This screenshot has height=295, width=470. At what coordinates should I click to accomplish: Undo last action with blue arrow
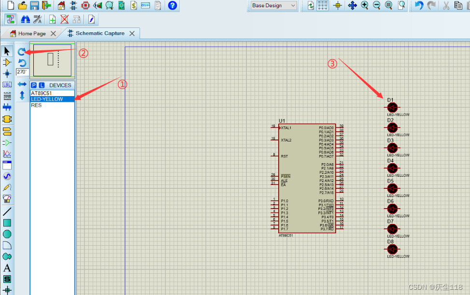(x=419, y=5)
